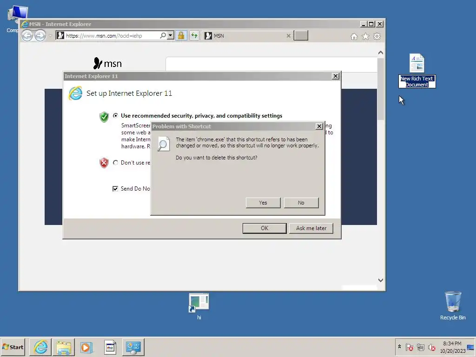Click the IE address bar URL field
476x357 pixels.
[x=111, y=36]
